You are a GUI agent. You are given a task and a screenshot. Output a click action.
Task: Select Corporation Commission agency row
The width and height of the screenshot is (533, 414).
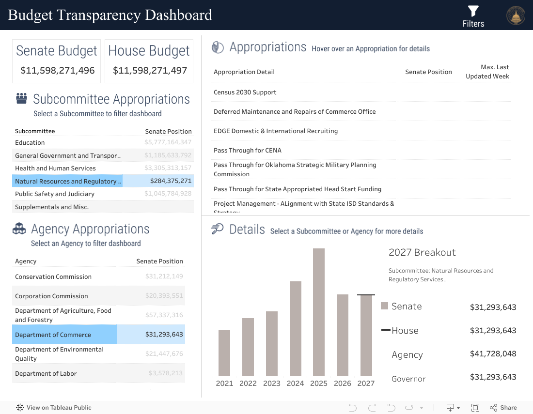(x=51, y=296)
